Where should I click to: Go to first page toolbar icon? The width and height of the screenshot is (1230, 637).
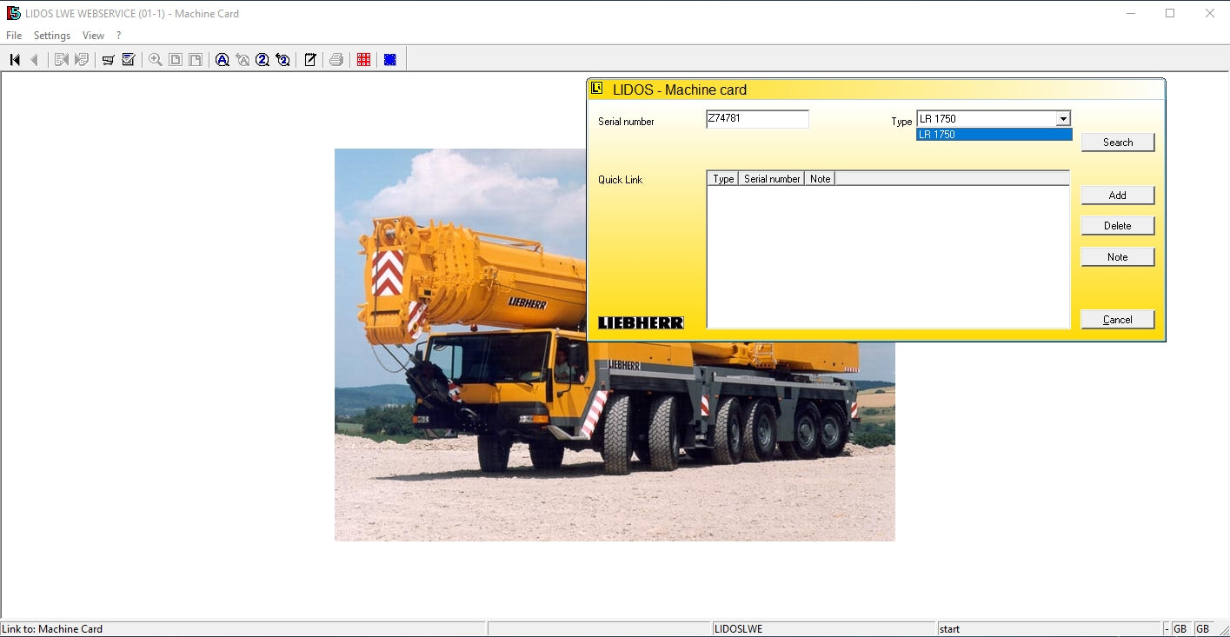(x=15, y=59)
